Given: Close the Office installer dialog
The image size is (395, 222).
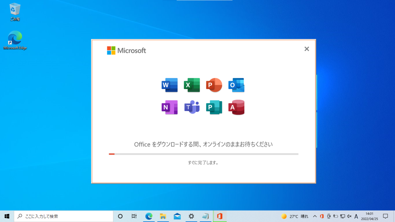Looking at the screenshot, I should [307, 49].
